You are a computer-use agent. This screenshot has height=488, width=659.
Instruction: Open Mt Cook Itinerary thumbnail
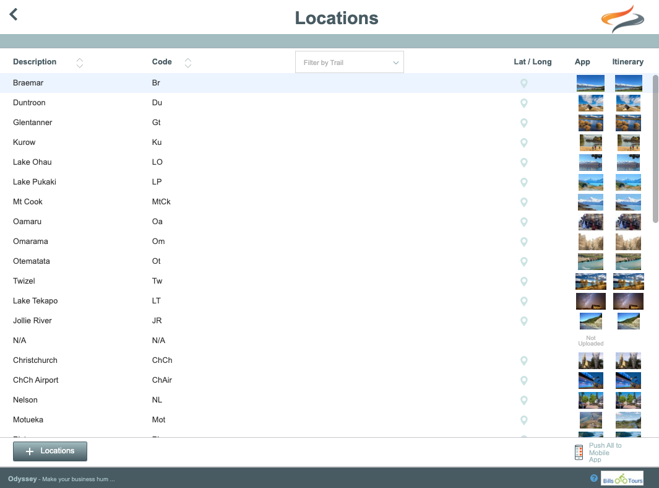tap(628, 202)
